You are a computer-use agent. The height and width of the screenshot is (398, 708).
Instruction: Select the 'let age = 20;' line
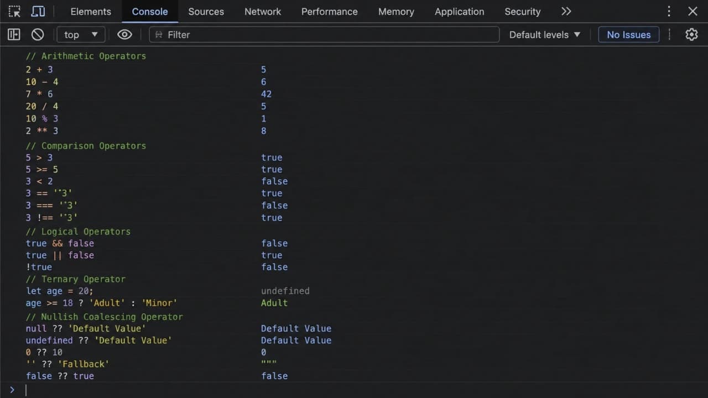coord(60,291)
